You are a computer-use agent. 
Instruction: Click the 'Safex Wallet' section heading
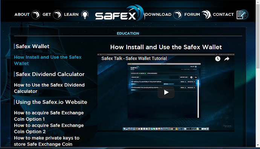pyautogui.click(x=32, y=46)
